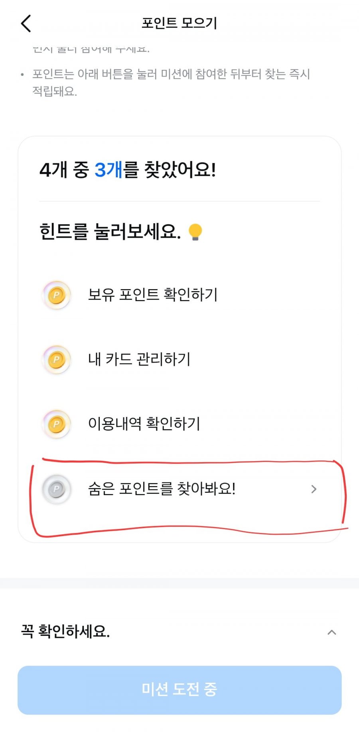
Task: Tap the 힌트를 눌러보세요. label
Action: [110, 232]
